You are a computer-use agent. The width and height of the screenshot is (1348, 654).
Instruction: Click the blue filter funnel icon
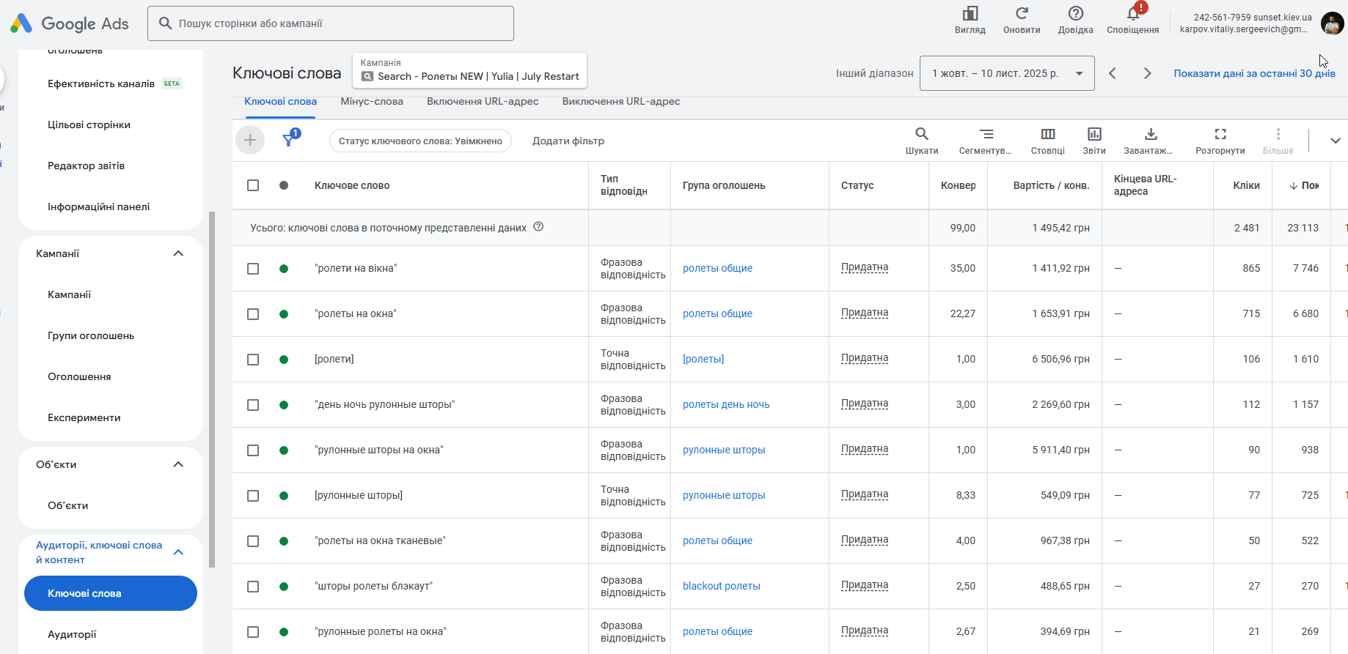coord(289,139)
